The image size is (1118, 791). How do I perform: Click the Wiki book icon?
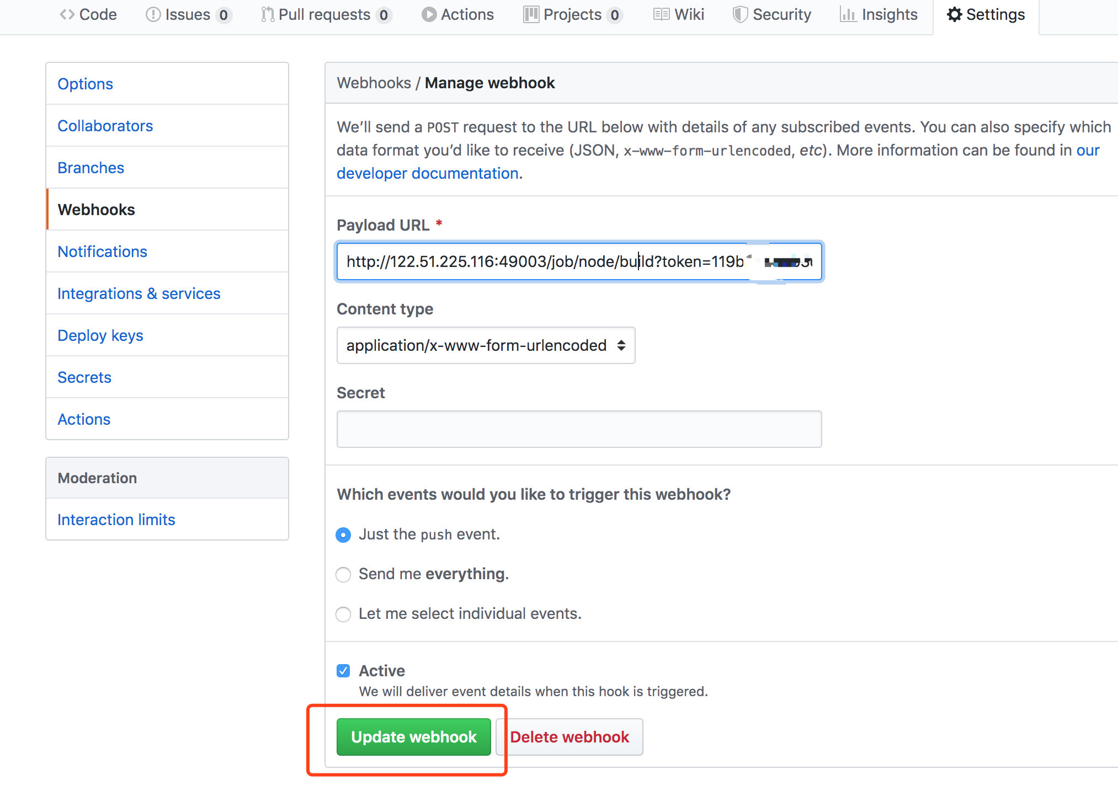661,15
